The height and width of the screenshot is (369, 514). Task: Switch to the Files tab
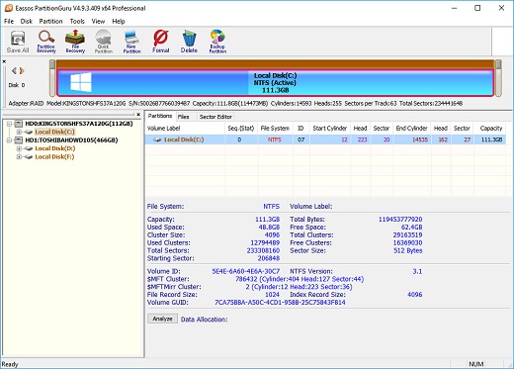183,117
